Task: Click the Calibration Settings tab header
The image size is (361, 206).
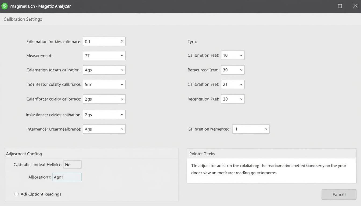Action: point(23,19)
